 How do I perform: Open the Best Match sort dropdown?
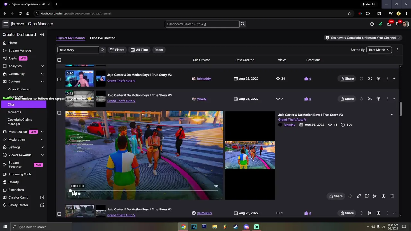pos(379,50)
